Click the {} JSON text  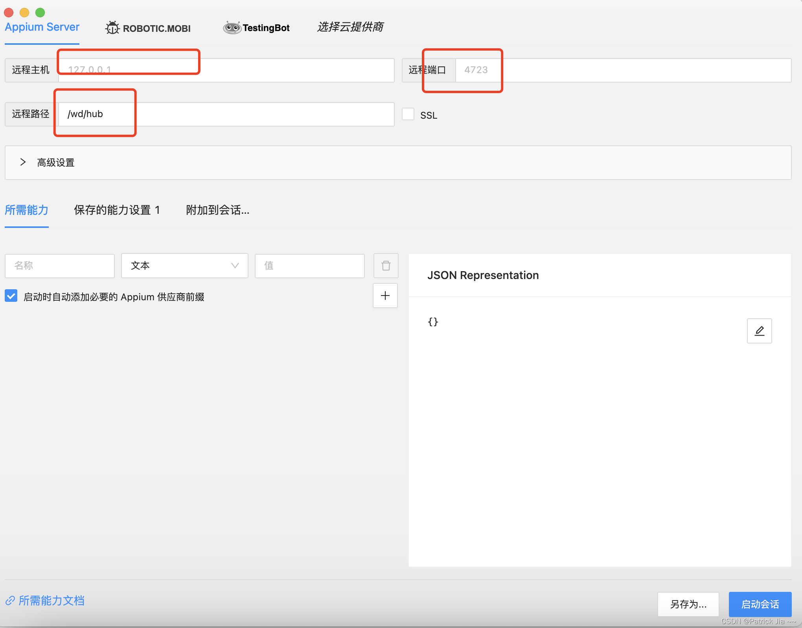point(433,322)
